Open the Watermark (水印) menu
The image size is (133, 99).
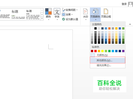86,14
